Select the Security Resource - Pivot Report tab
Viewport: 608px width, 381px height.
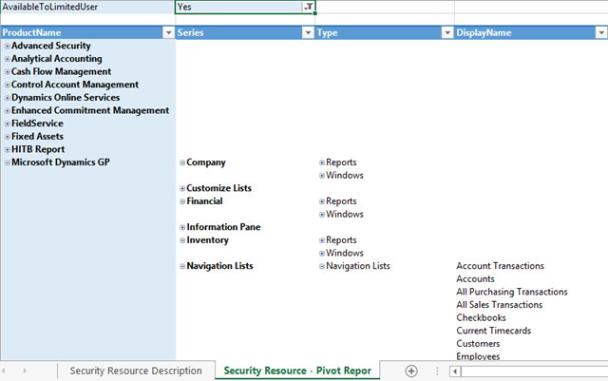[297, 371]
